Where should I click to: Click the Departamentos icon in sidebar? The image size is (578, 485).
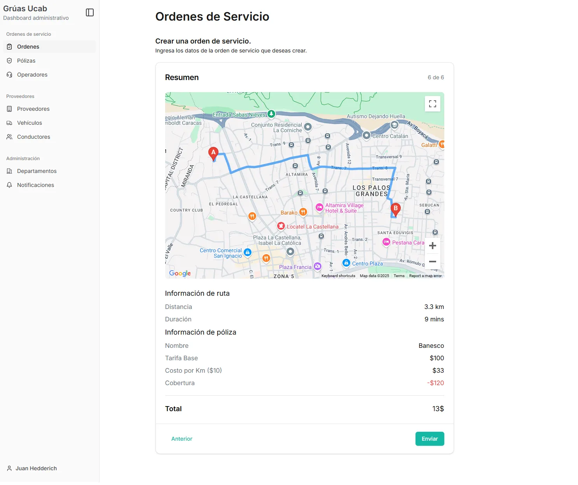9,171
